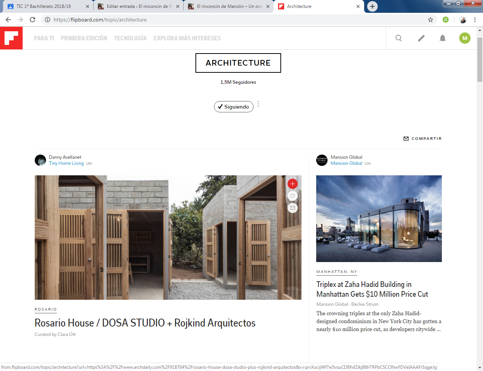Select Explora Más Intereses in navigation
483x371 pixels.
click(187, 38)
